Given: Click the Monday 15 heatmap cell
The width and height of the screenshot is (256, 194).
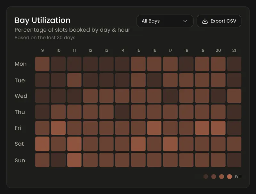Looking at the screenshot, I should coord(138,64).
